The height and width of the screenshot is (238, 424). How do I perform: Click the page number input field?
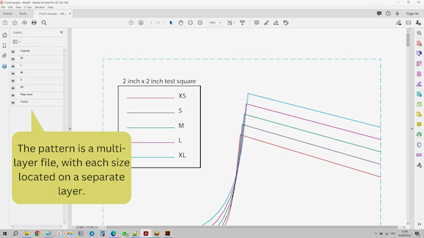(151, 23)
